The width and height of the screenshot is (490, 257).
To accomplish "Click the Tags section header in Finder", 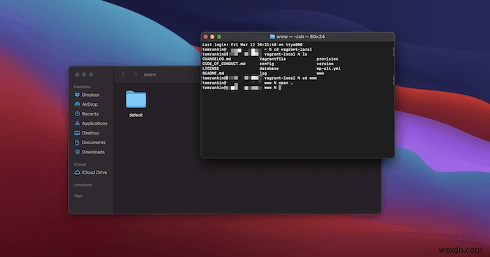I will coord(78,195).
